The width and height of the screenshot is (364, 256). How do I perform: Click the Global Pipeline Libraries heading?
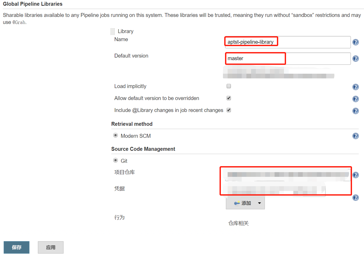[x=33, y=4]
